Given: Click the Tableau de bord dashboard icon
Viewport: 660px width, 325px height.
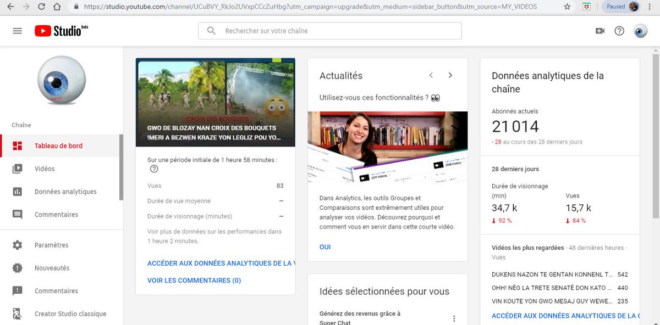Looking at the screenshot, I should click(18, 146).
